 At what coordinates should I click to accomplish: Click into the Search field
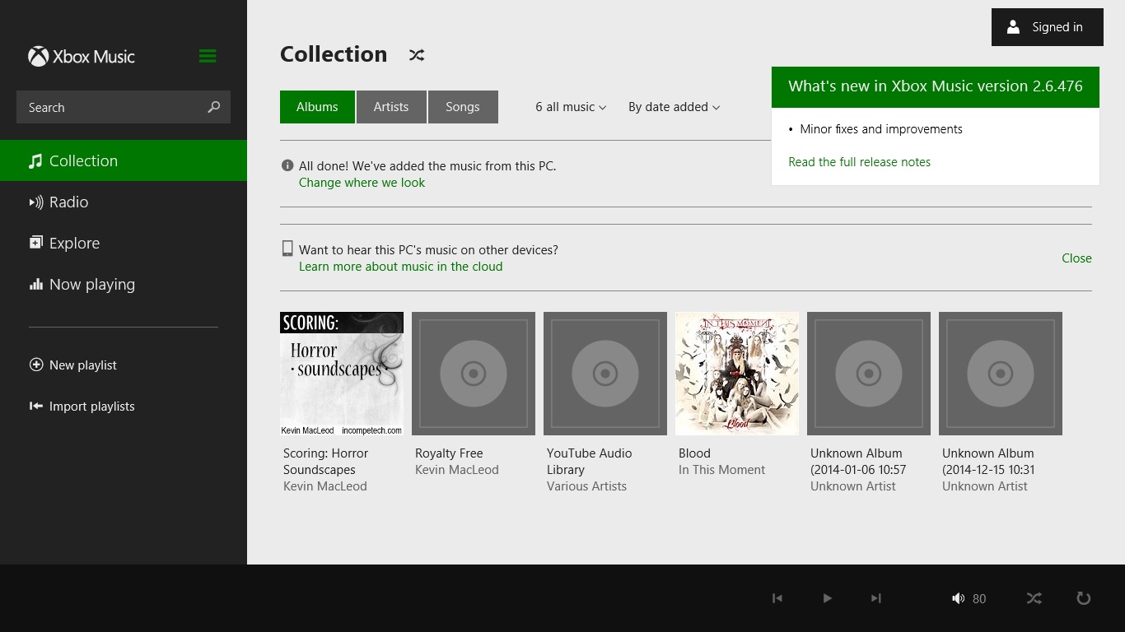[124, 107]
